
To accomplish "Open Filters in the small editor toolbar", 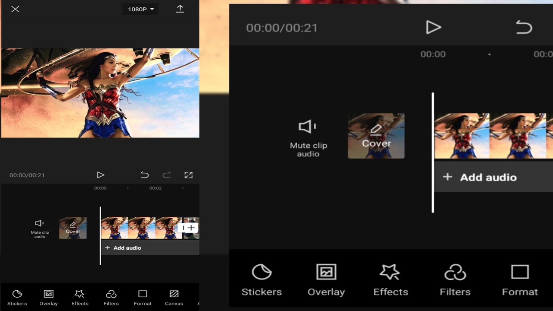I will coord(111,298).
